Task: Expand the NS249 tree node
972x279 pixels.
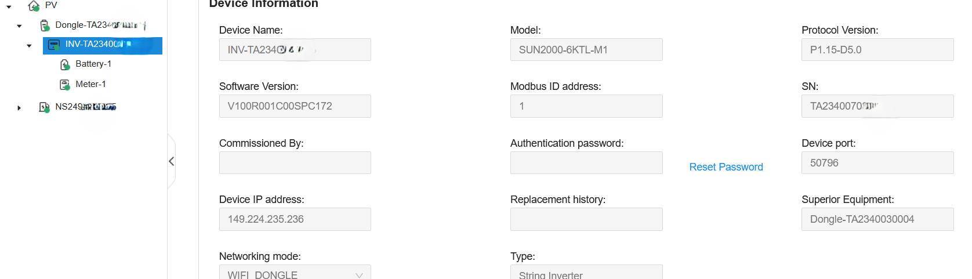Action: (x=19, y=108)
